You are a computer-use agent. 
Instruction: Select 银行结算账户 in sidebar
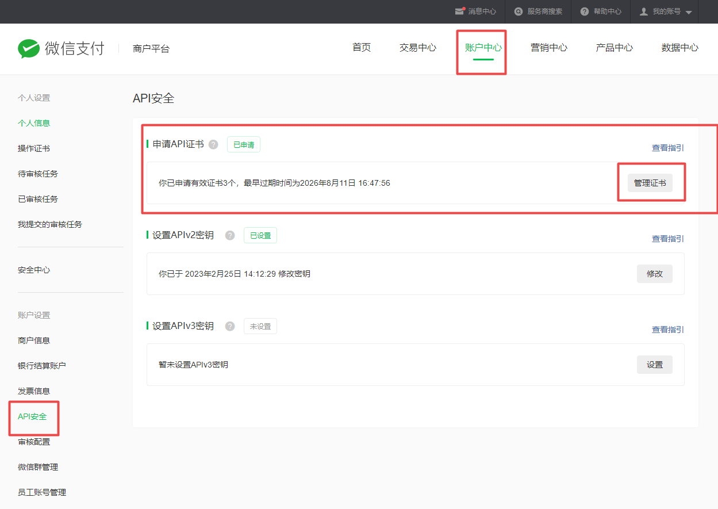pyautogui.click(x=42, y=366)
